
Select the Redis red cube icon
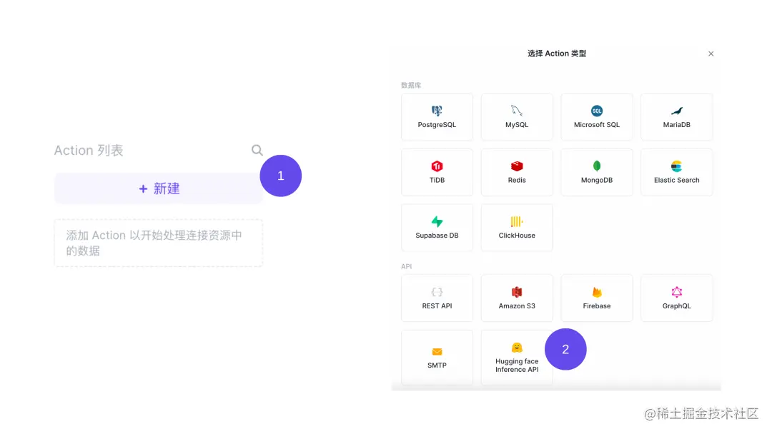point(517,166)
